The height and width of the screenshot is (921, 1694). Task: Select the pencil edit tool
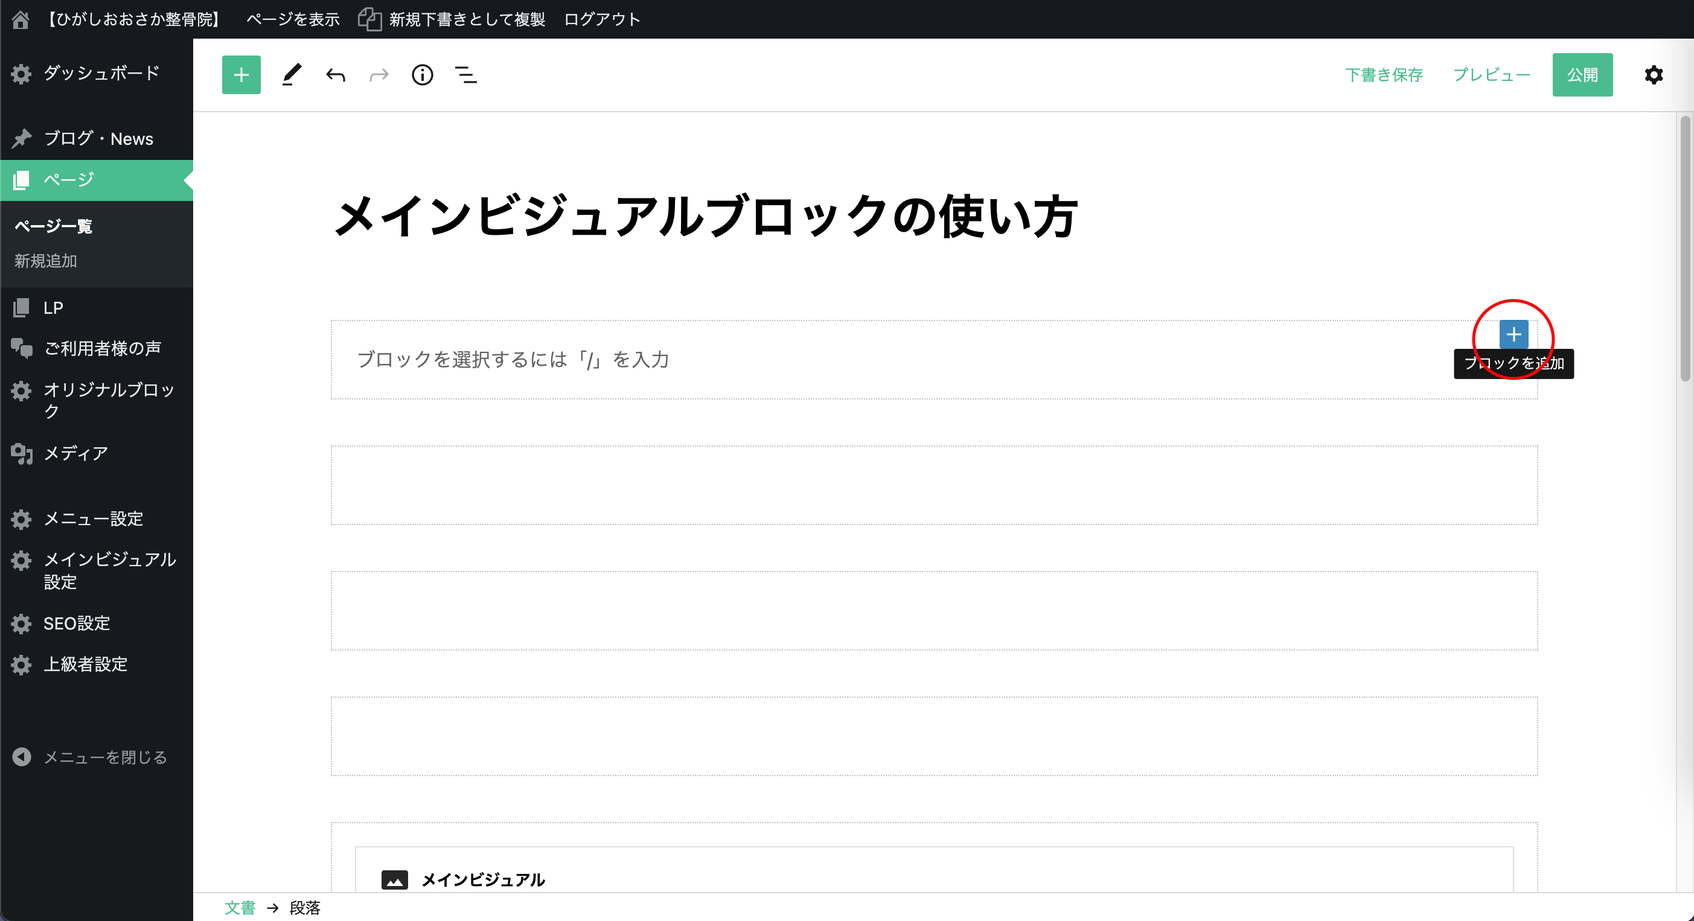click(292, 75)
